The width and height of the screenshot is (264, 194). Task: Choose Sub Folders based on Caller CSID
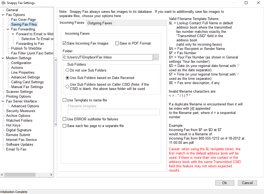pyautogui.click(x=68, y=86)
